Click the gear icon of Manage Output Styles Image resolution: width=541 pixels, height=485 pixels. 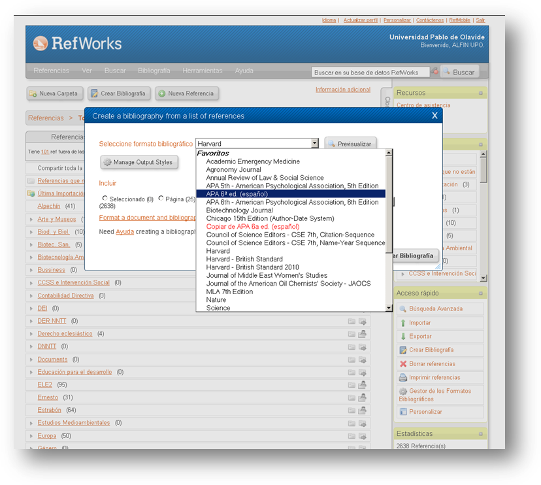[x=107, y=162]
